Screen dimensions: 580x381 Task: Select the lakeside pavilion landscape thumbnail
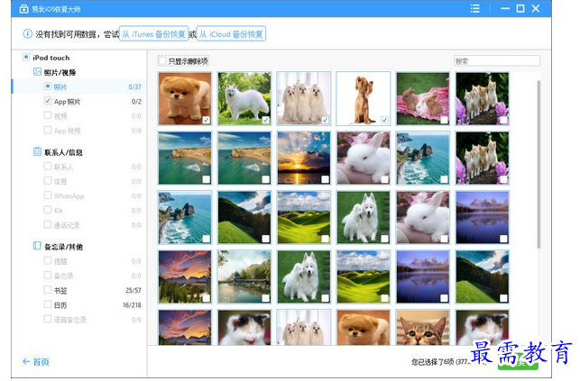point(244,277)
